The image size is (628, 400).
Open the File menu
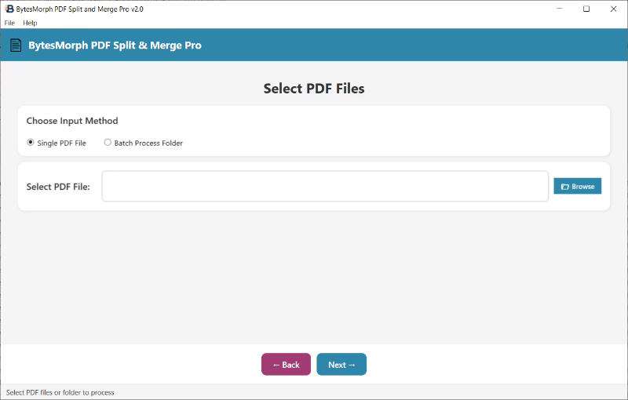pos(9,23)
